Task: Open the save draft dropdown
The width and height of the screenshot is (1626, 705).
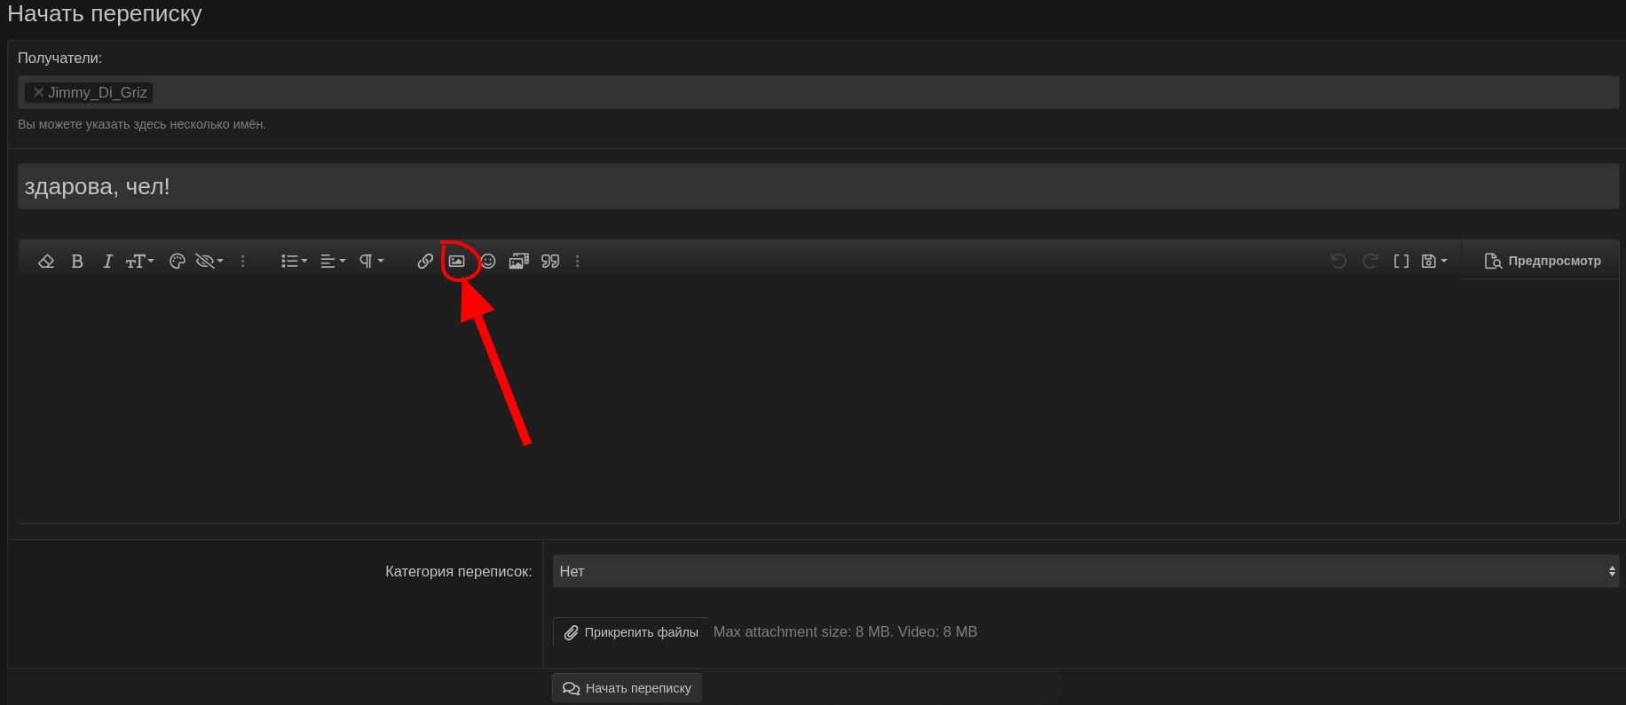Action: (x=1433, y=261)
